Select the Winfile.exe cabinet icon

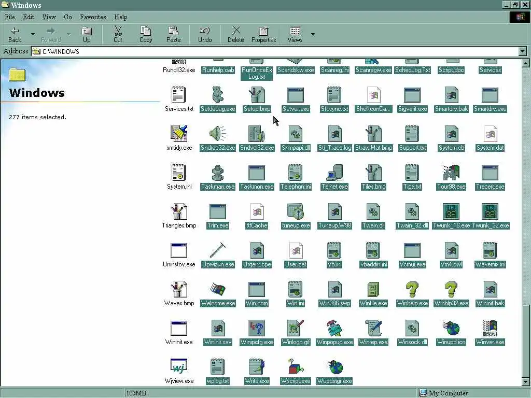373,289
